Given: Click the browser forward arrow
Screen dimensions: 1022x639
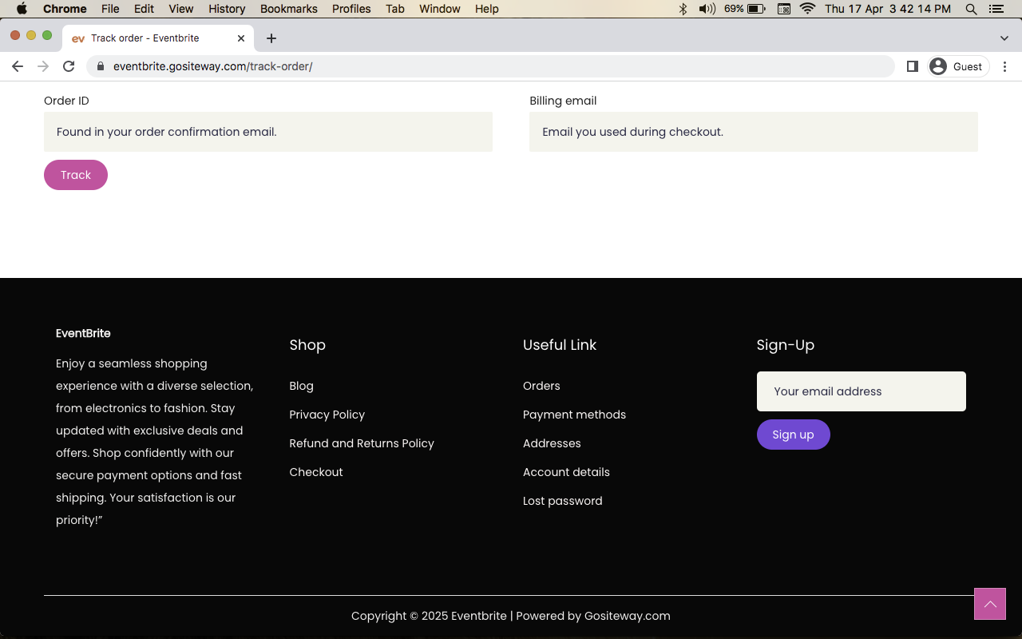Looking at the screenshot, I should pos(43,66).
